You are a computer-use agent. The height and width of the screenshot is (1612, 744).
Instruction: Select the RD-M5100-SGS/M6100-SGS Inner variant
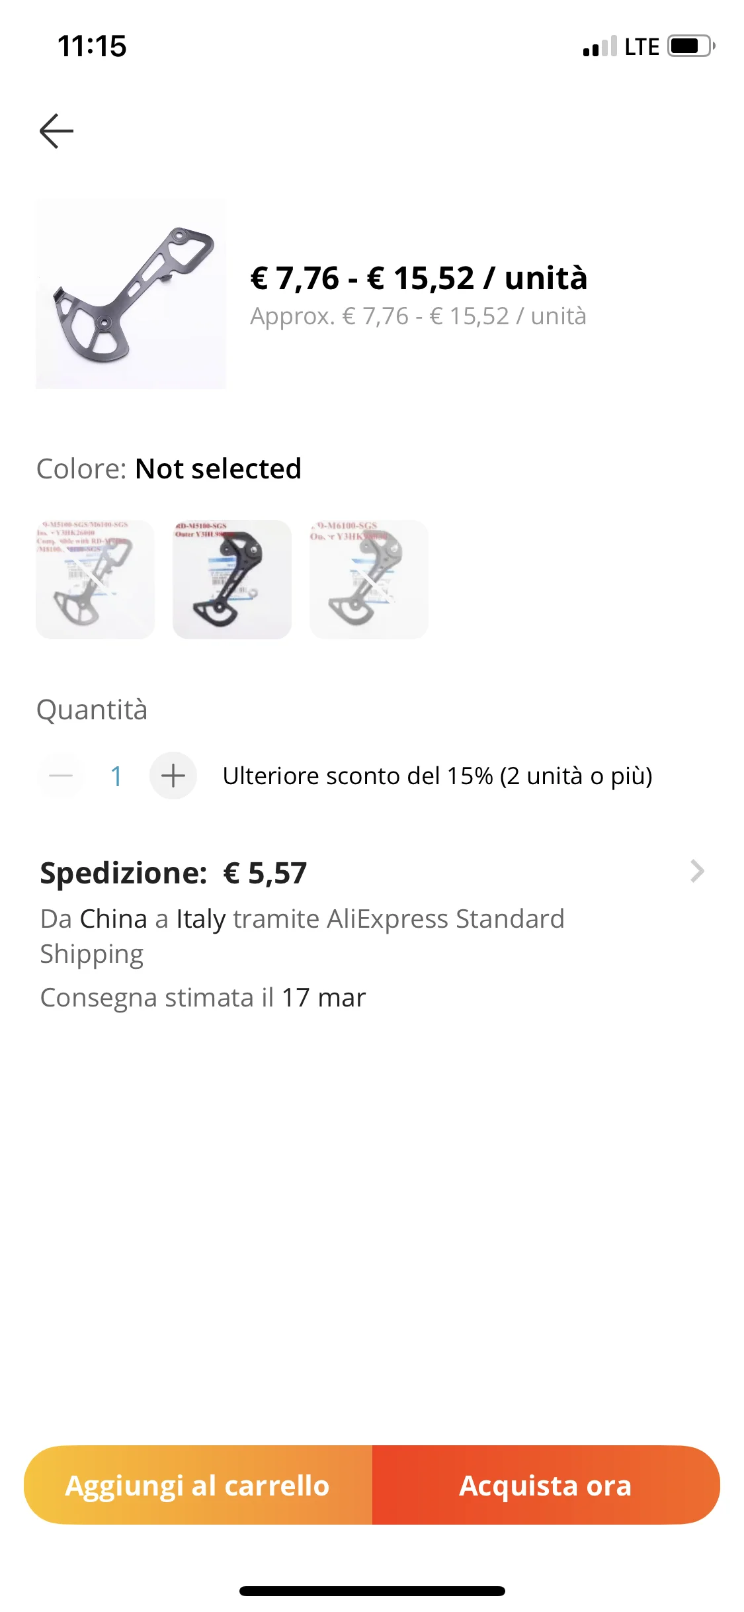pos(95,580)
